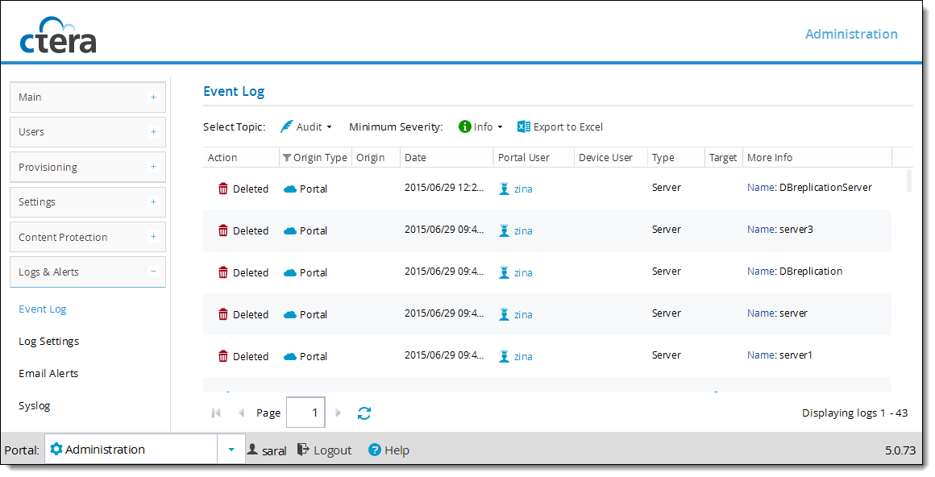Click the page number input field
The image size is (935, 477).
(x=305, y=413)
